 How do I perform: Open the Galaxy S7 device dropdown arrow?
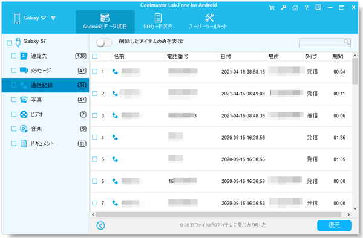coord(53,18)
